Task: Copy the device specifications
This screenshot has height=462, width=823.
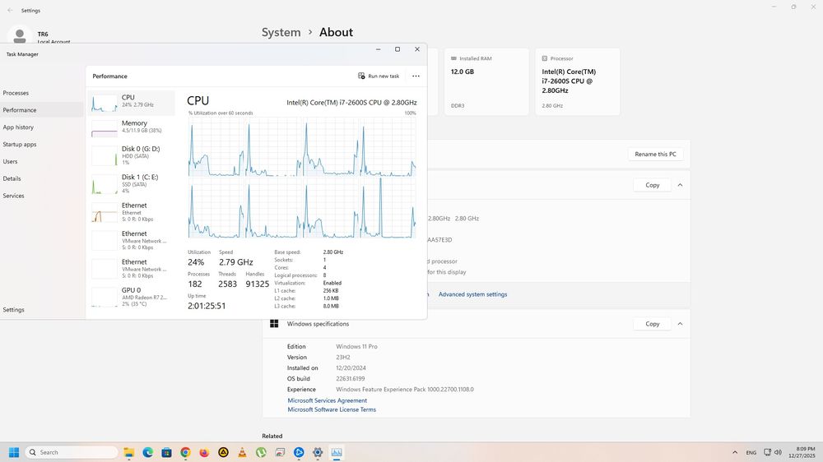Action: (652, 185)
